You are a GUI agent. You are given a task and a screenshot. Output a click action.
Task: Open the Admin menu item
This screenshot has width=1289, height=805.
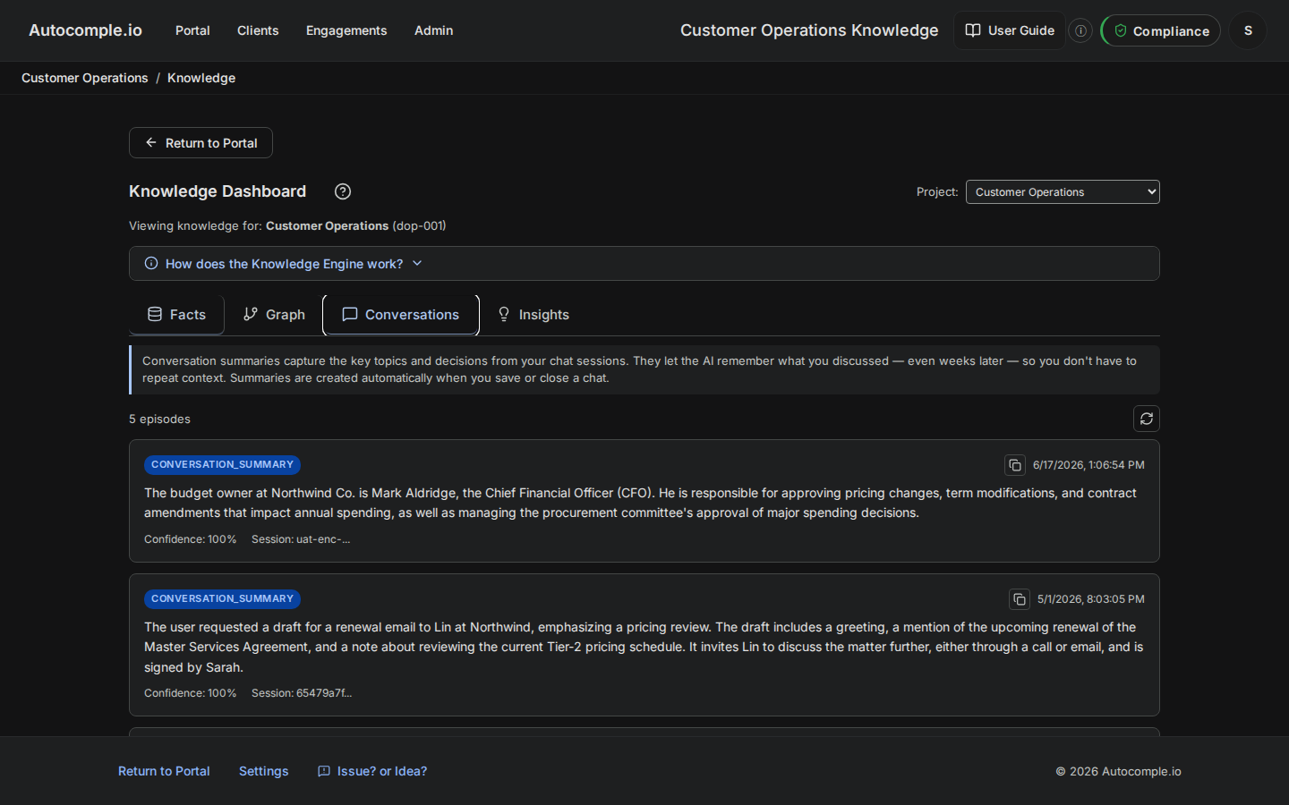(433, 30)
